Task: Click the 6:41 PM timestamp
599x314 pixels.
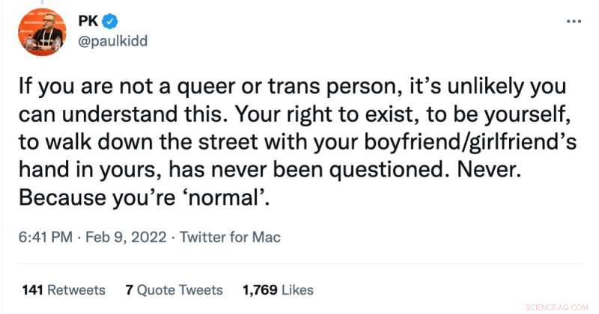Action: coord(44,238)
